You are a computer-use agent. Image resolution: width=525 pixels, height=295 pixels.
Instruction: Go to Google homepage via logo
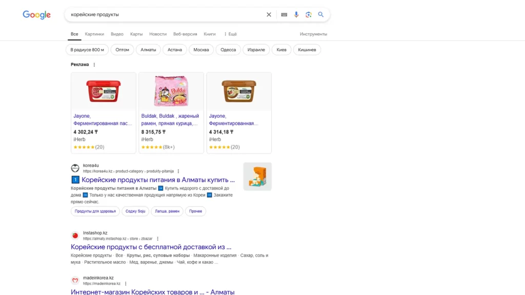click(36, 15)
